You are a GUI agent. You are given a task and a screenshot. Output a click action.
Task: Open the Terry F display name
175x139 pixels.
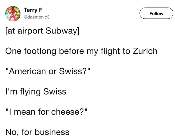31,10
